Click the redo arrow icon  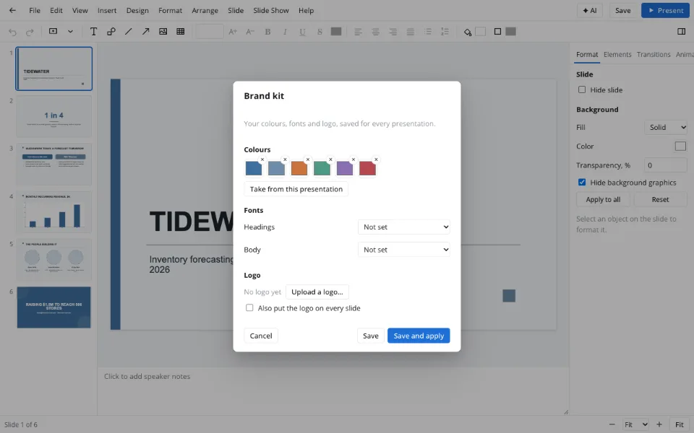[30, 32]
